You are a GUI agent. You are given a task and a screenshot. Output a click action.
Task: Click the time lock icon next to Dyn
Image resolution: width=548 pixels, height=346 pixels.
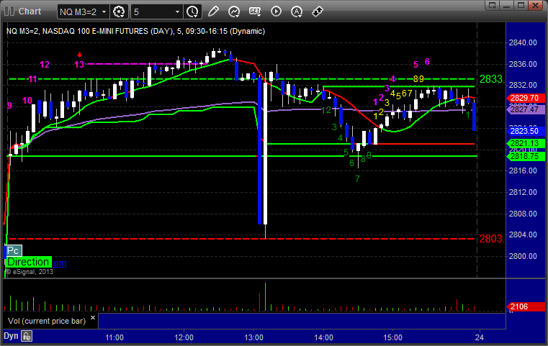27,336
